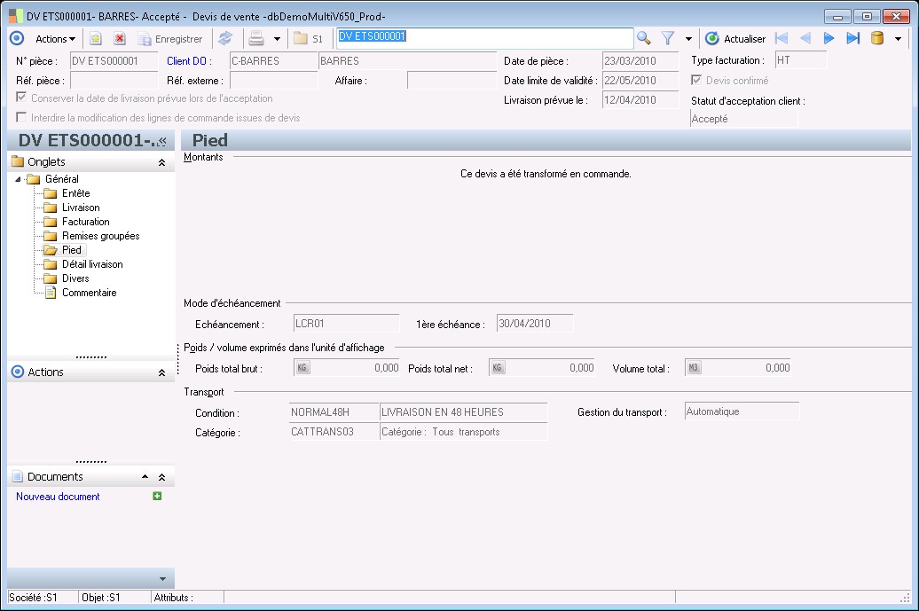Jump to last record arrow icon
Image resolution: width=919 pixels, height=611 pixels.
click(x=852, y=38)
